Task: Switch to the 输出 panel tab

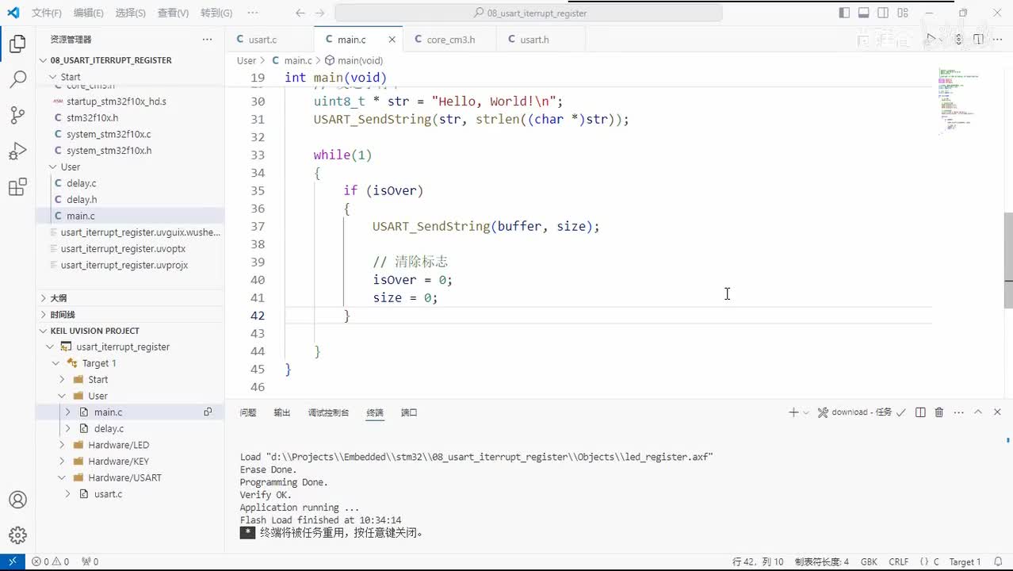Action: click(x=282, y=412)
